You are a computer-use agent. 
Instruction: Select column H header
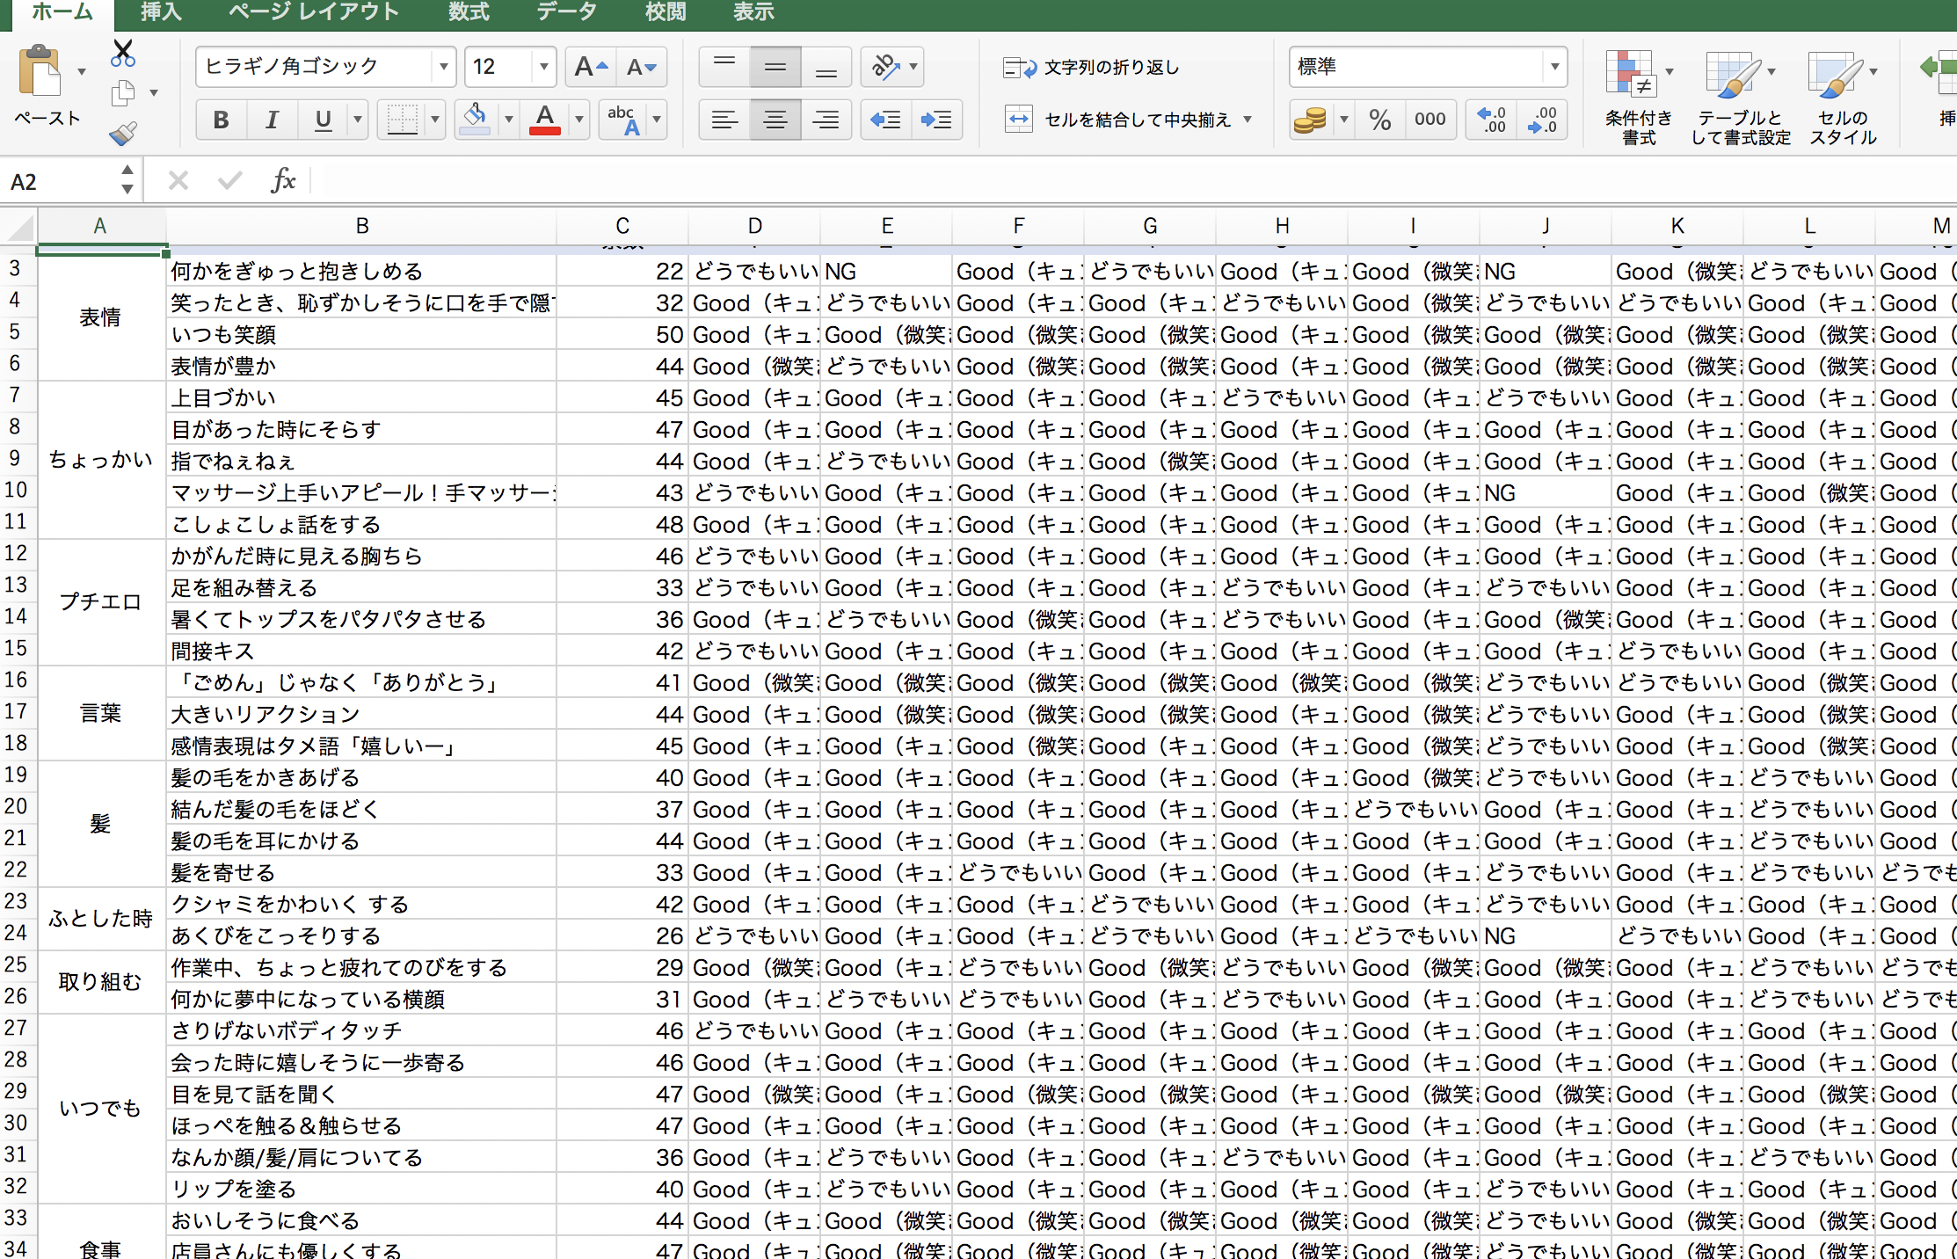coord(1282,227)
